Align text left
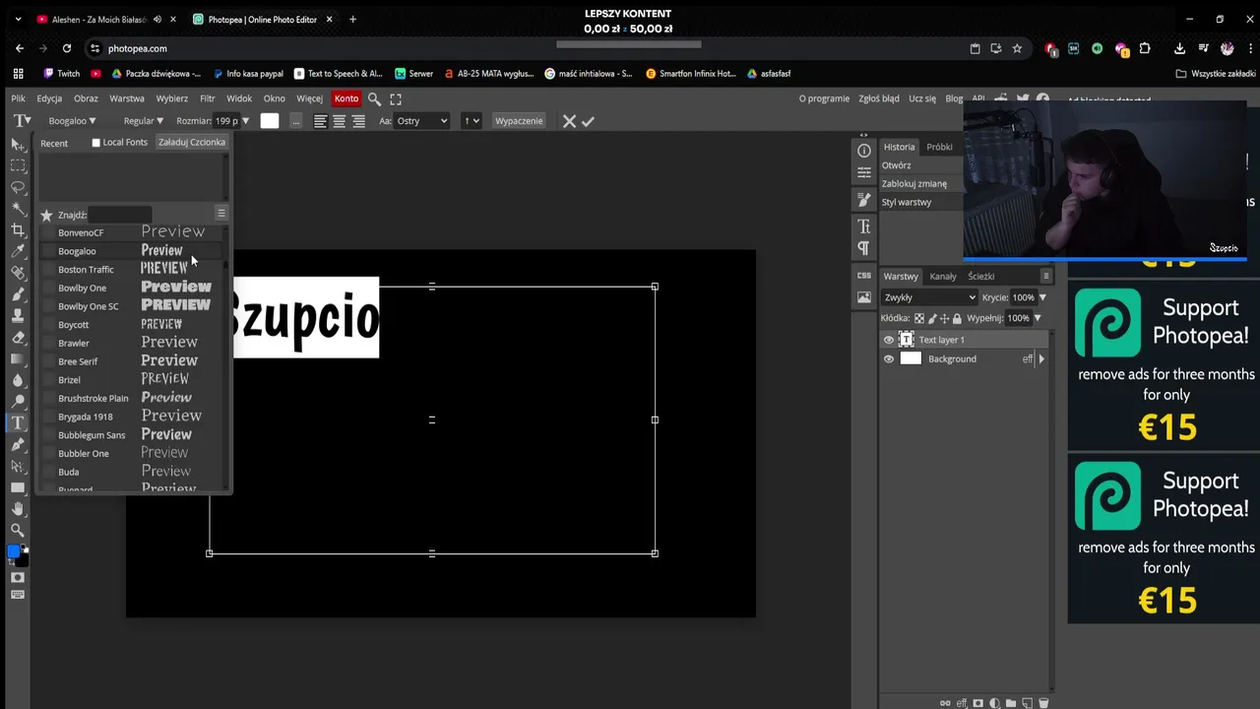Viewport: 1260px width, 709px height. click(x=320, y=121)
